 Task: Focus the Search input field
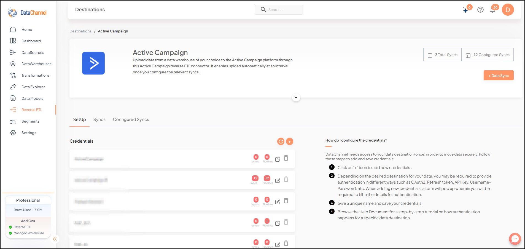(x=279, y=10)
